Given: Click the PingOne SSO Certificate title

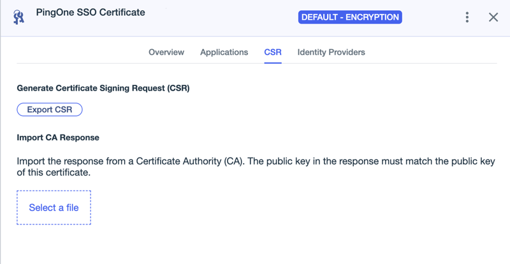Looking at the screenshot, I should 91,12.
